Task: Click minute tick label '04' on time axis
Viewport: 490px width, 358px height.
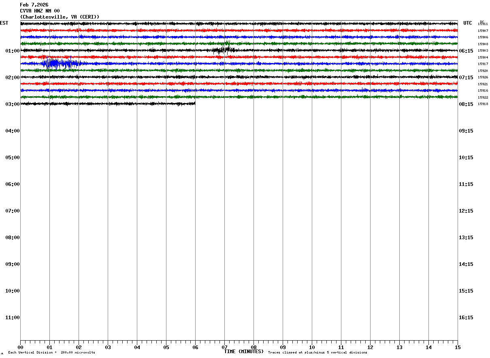Action: pyautogui.click(x=137, y=347)
